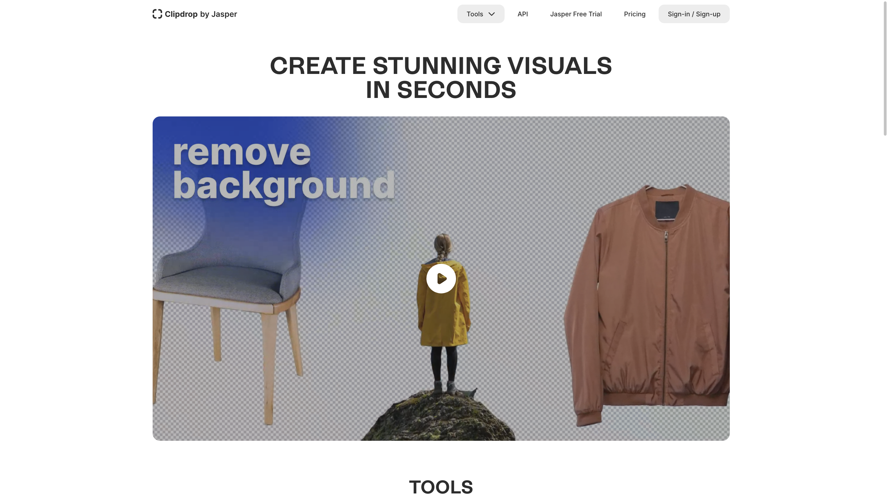Screen dimensions: 888x499
Task: Play the remove background video
Action: coord(441,278)
